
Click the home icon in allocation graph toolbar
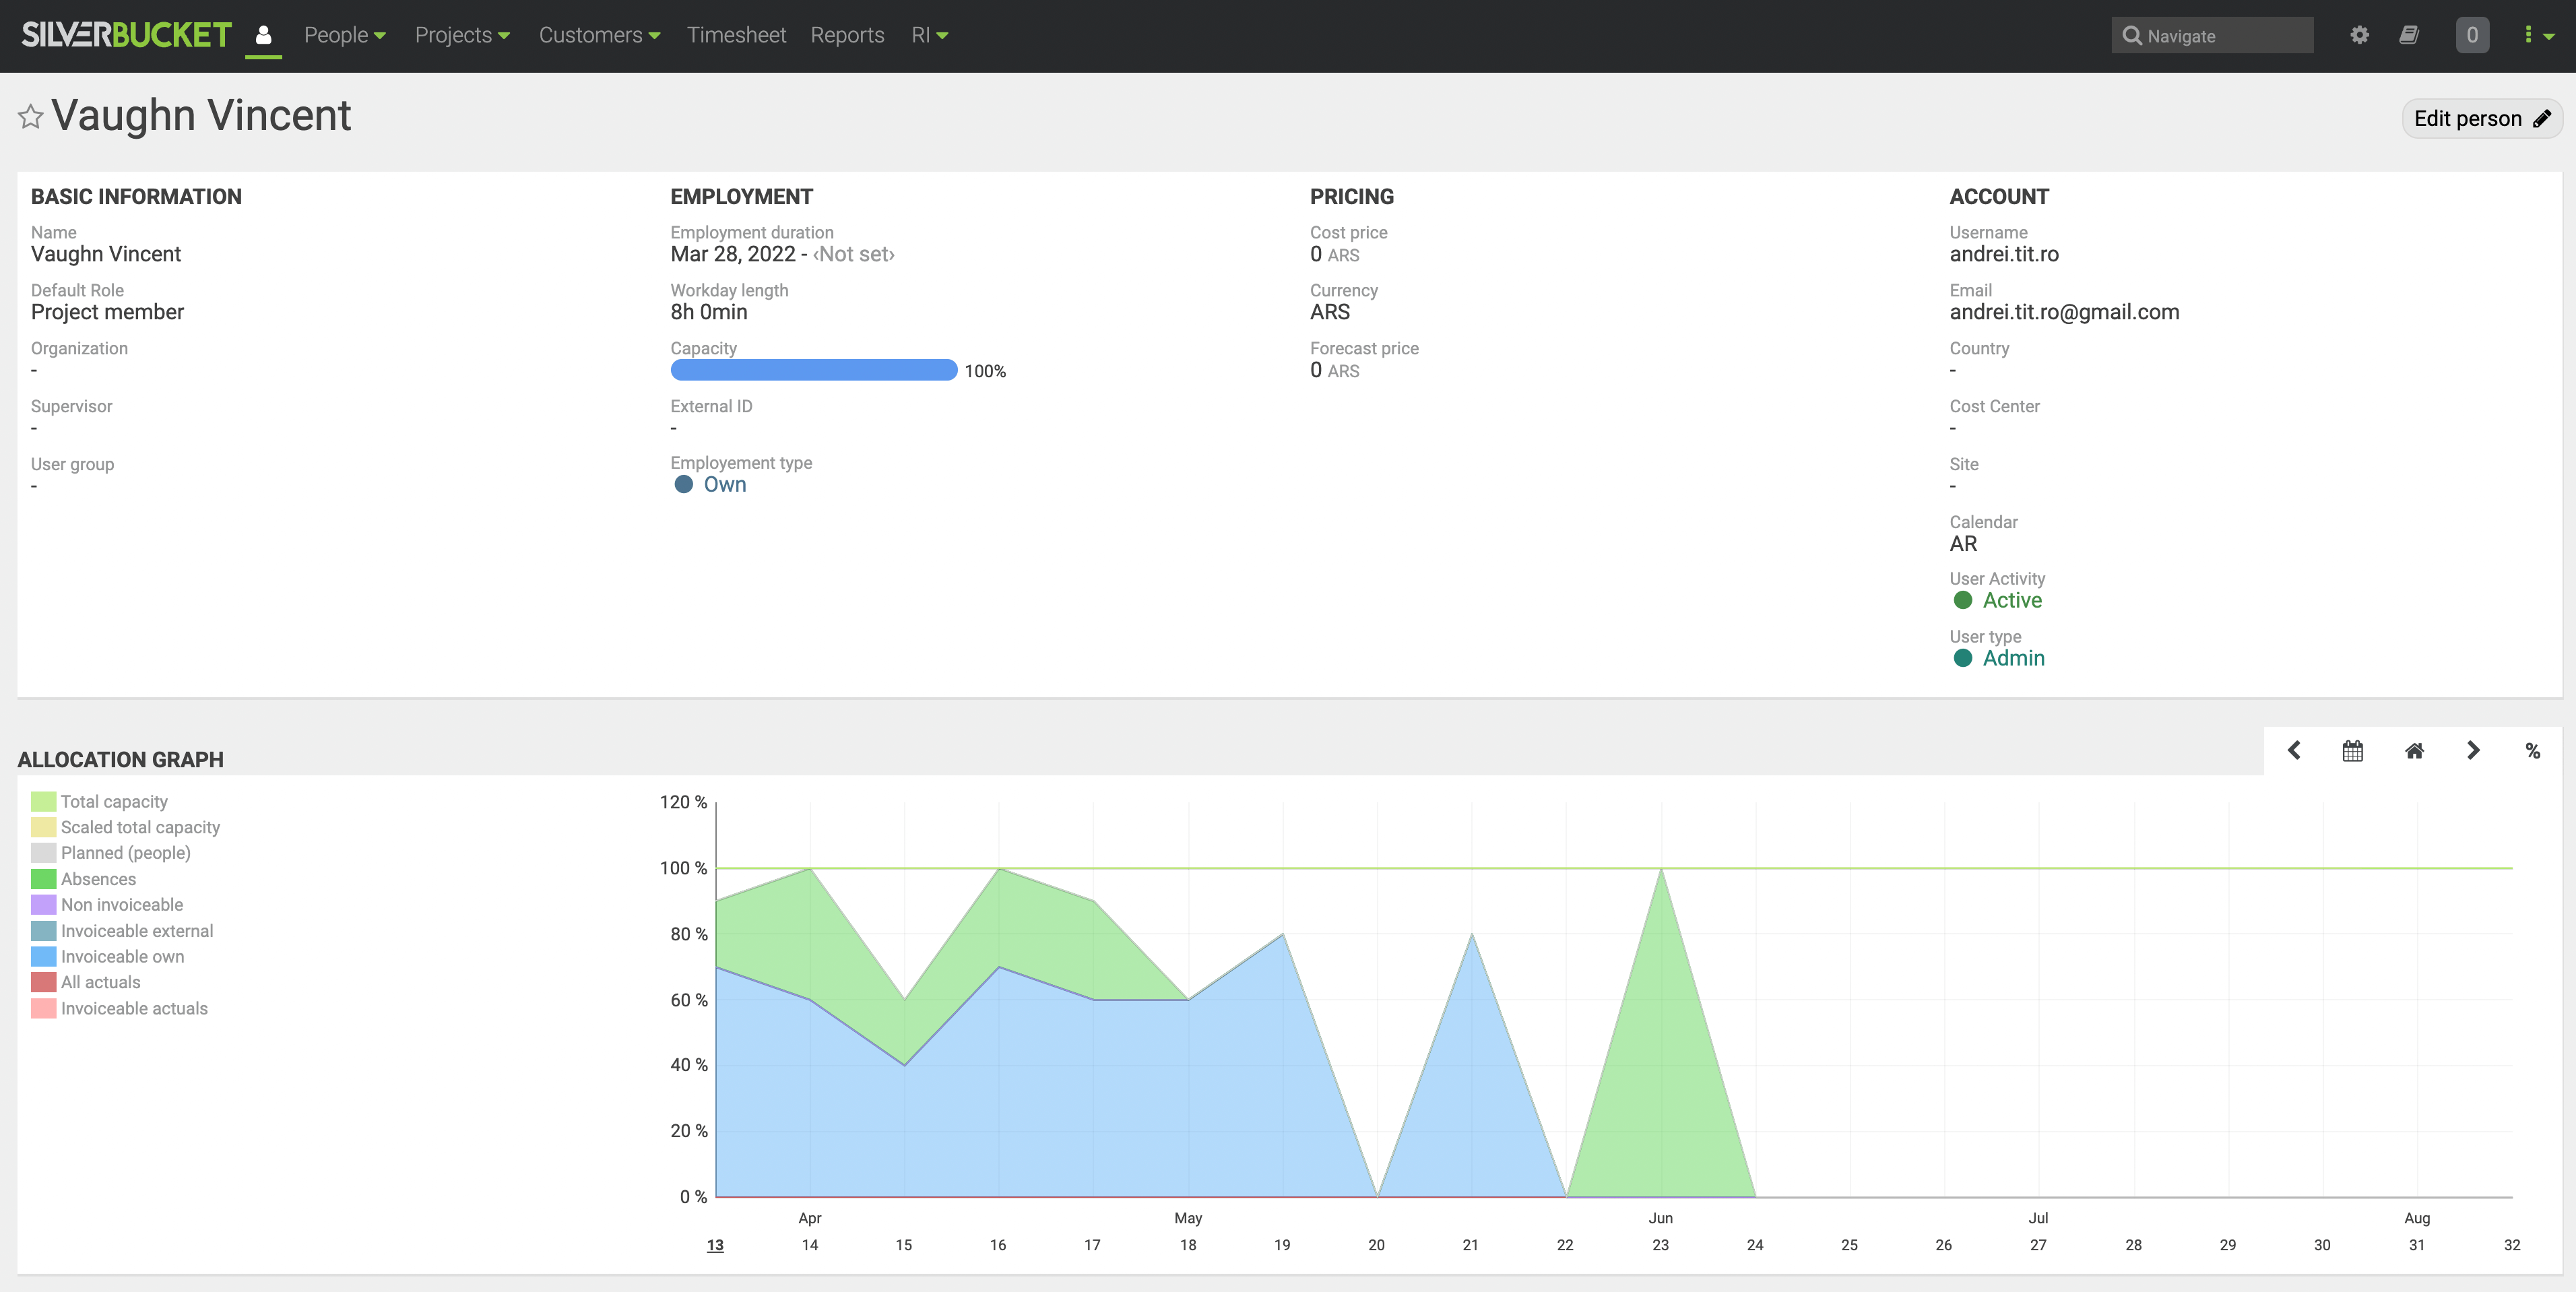point(2414,750)
